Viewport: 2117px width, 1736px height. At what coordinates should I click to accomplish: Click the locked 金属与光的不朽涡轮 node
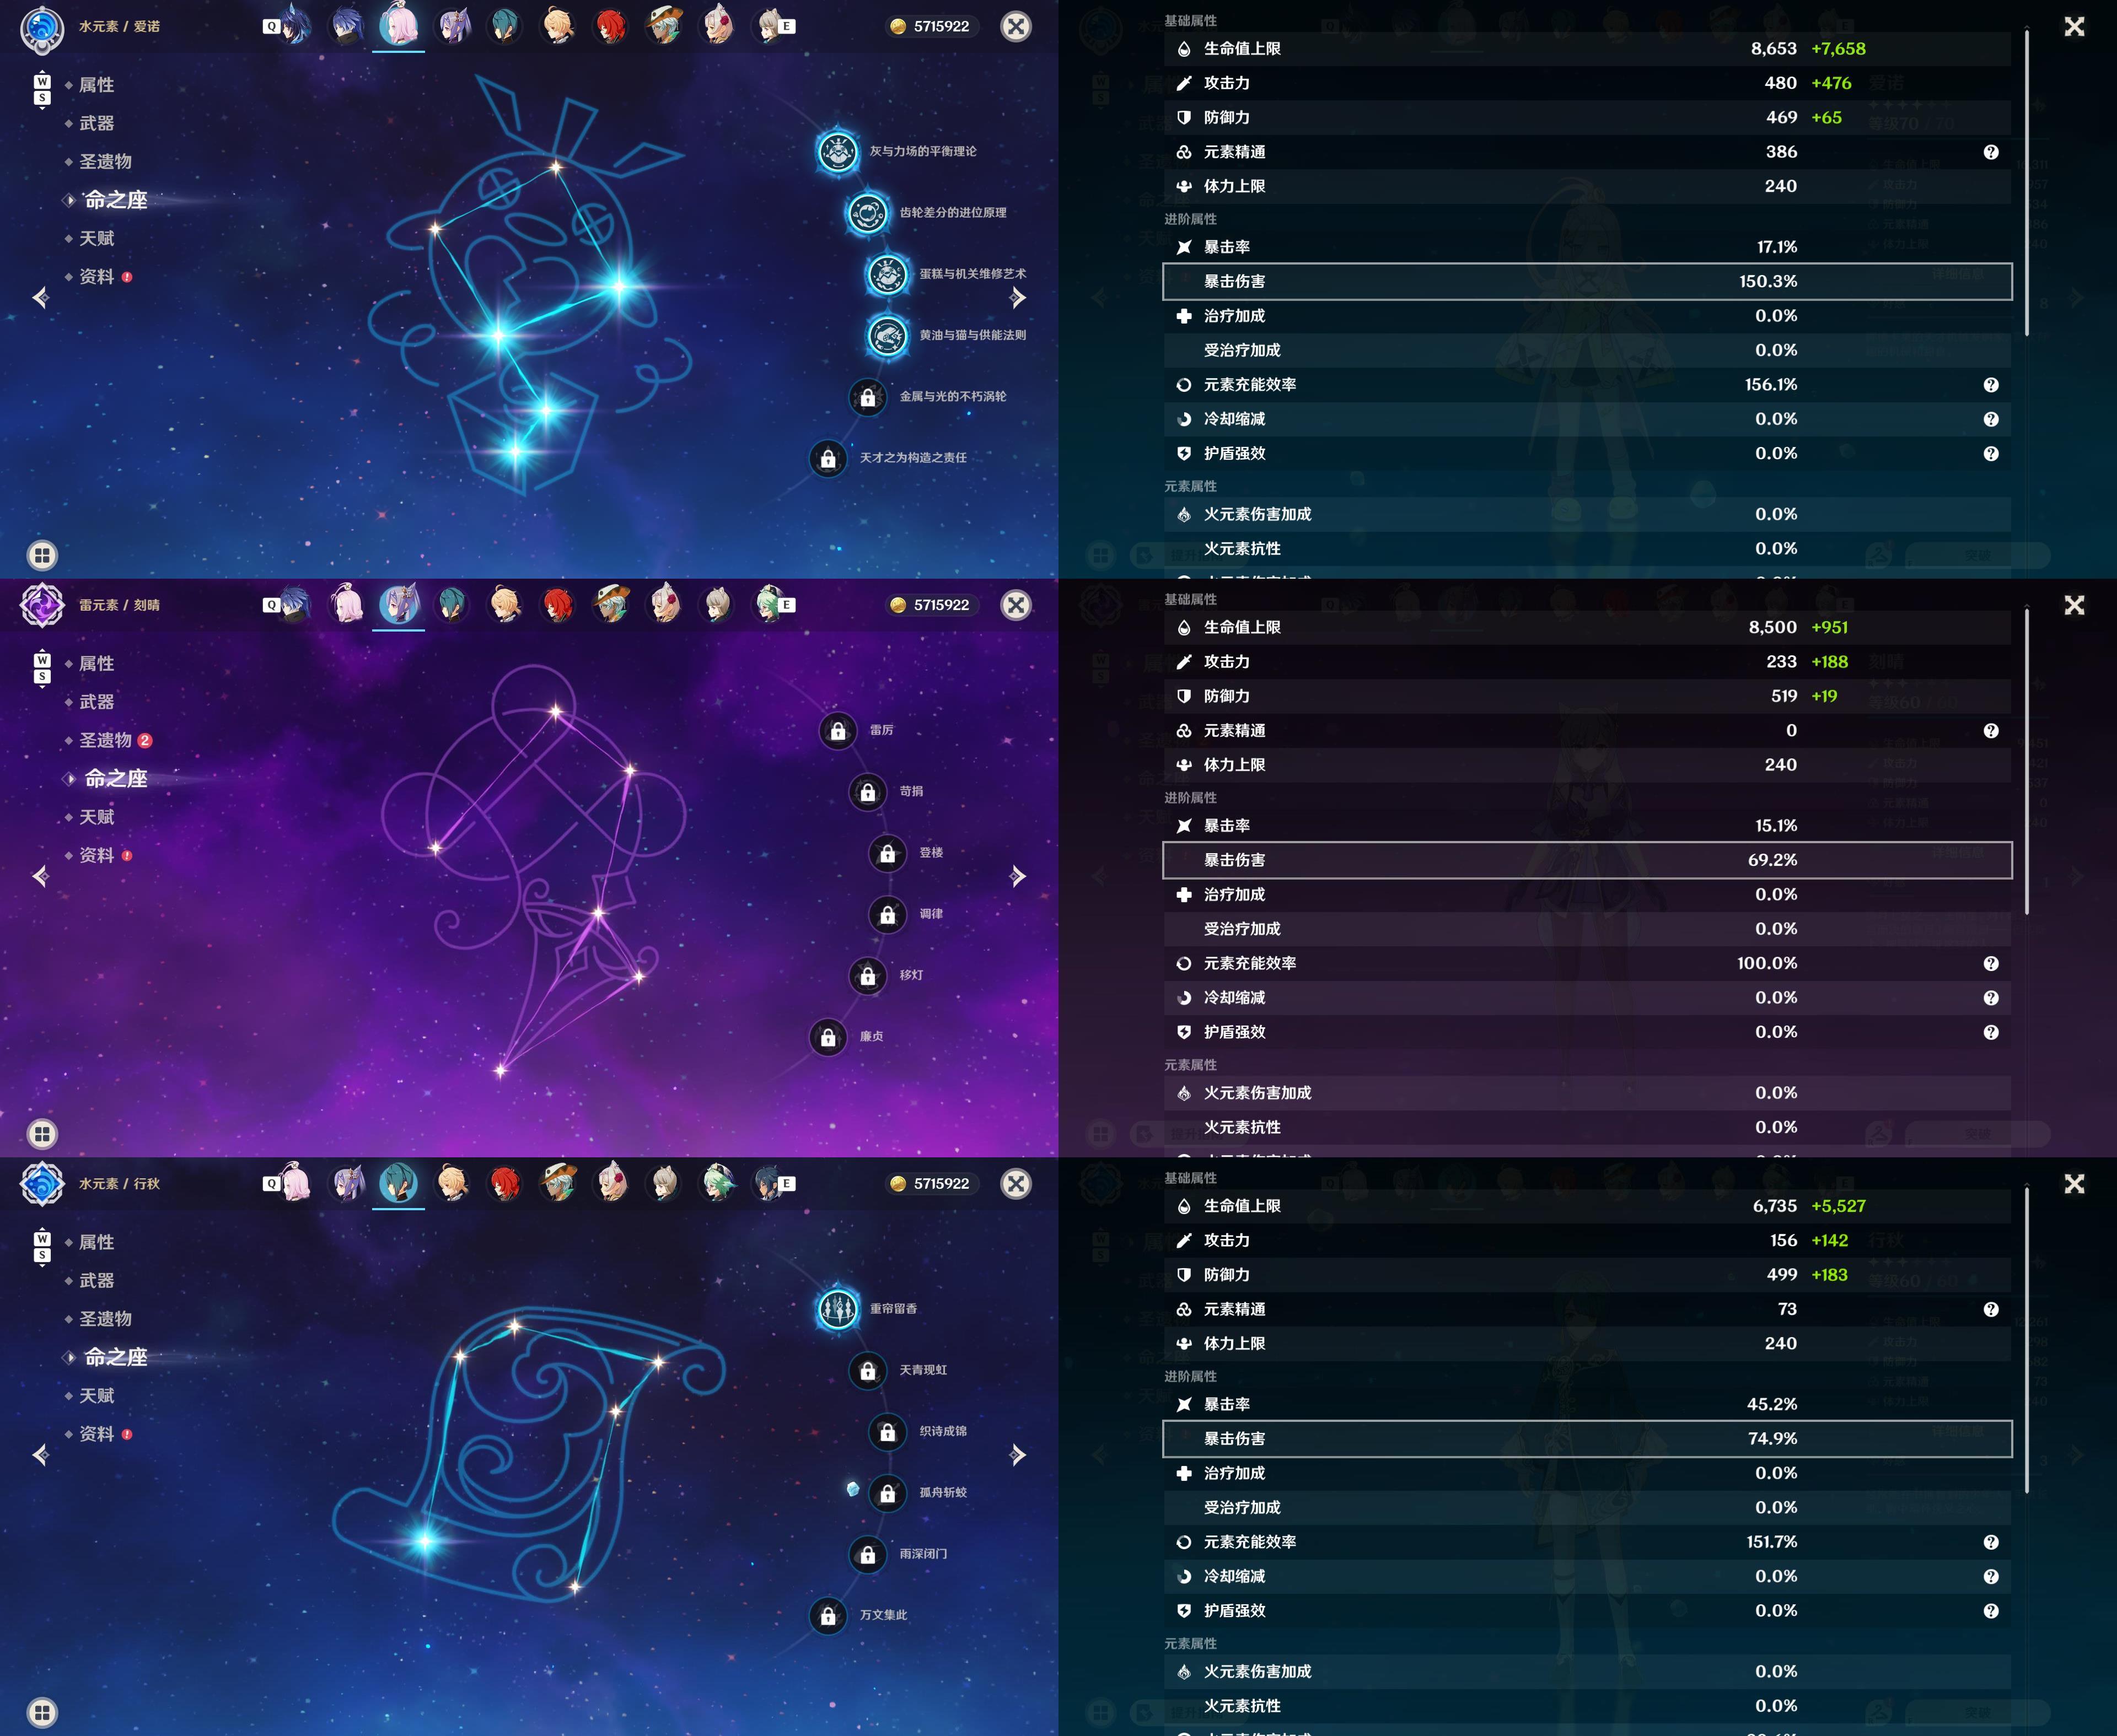pos(867,397)
